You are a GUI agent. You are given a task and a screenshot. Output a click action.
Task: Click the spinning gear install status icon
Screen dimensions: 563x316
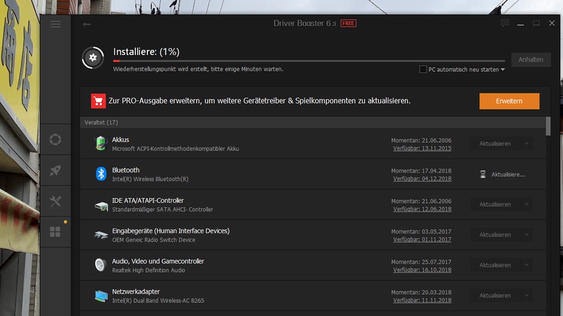[93, 57]
